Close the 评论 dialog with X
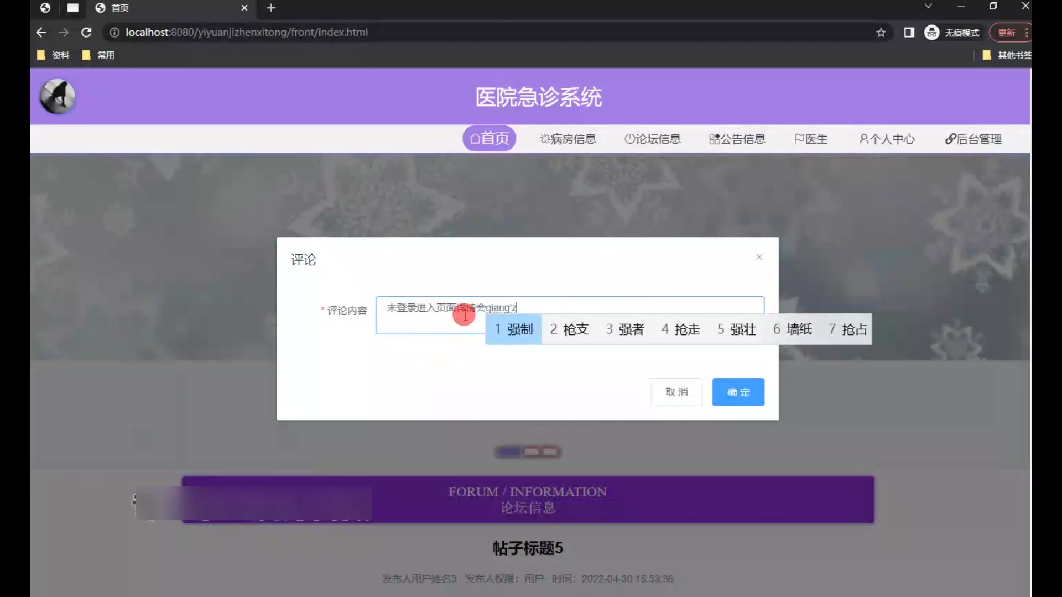Image resolution: width=1062 pixels, height=597 pixels. 759,257
